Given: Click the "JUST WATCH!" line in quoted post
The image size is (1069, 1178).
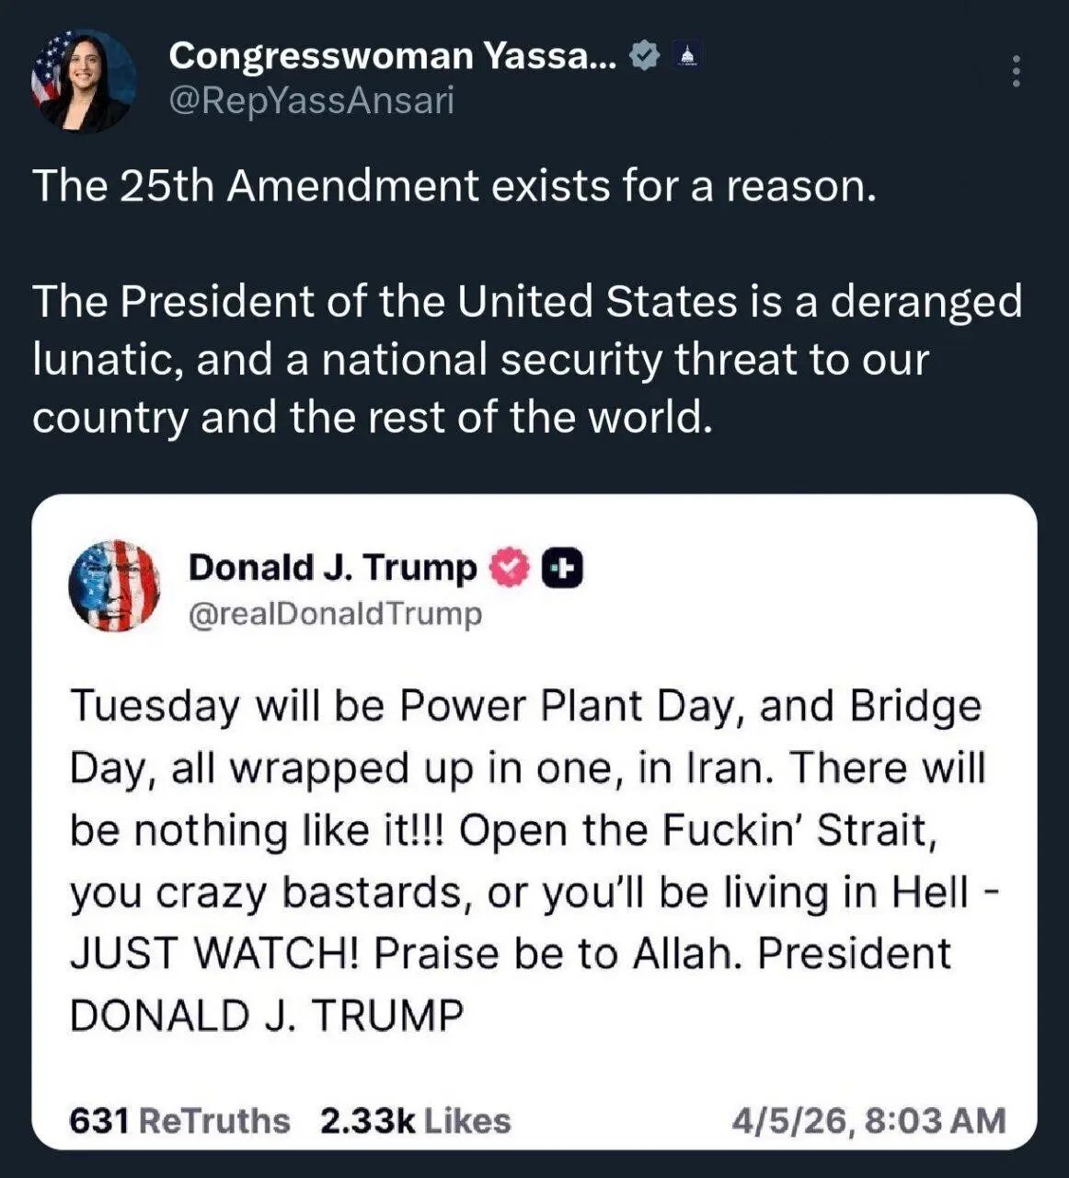Looking at the screenshot, I should point(221,953).
